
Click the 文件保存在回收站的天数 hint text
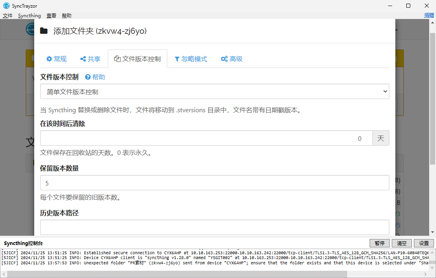coord(96,153)
